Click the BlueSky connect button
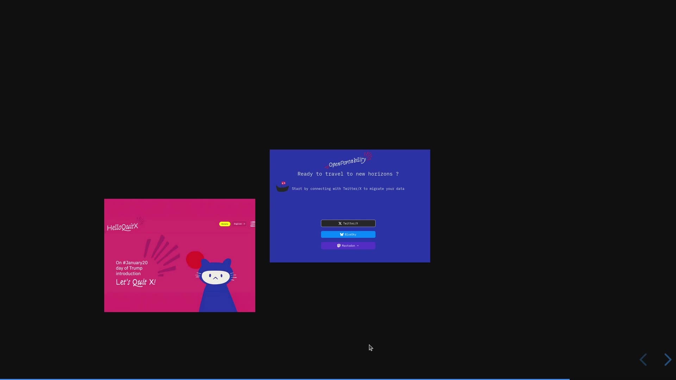This screenshot has width=676, height=380. (348, 234)
